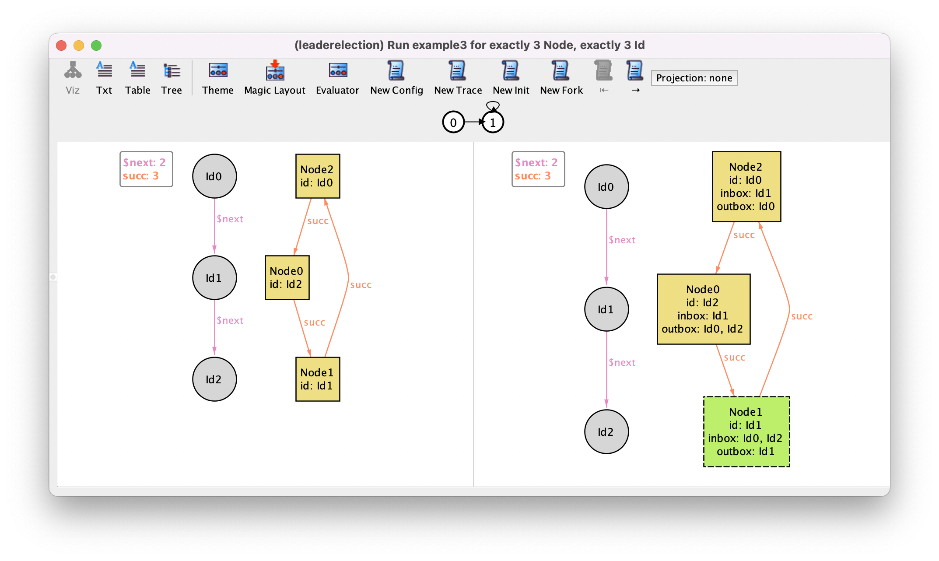Select state 1 in trace timeline
939x561 pixels.
click(494, 122)
